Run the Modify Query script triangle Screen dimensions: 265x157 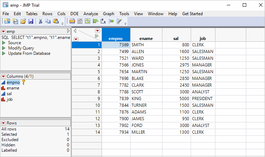pos(4,48)
